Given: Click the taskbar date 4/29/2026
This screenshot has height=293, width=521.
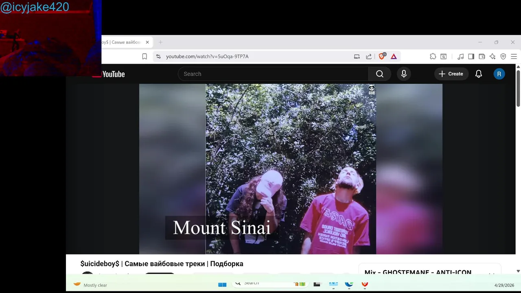Looking at the screenshot, I should click(x=504, y=285).
